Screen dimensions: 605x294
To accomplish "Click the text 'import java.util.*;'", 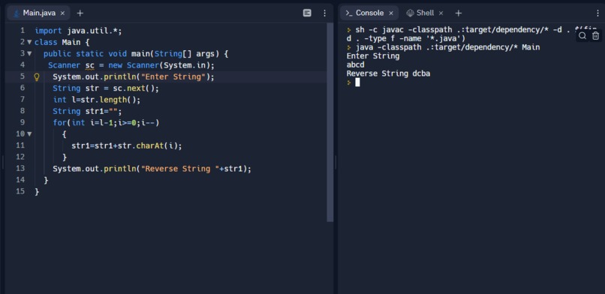I will (78, 31).
